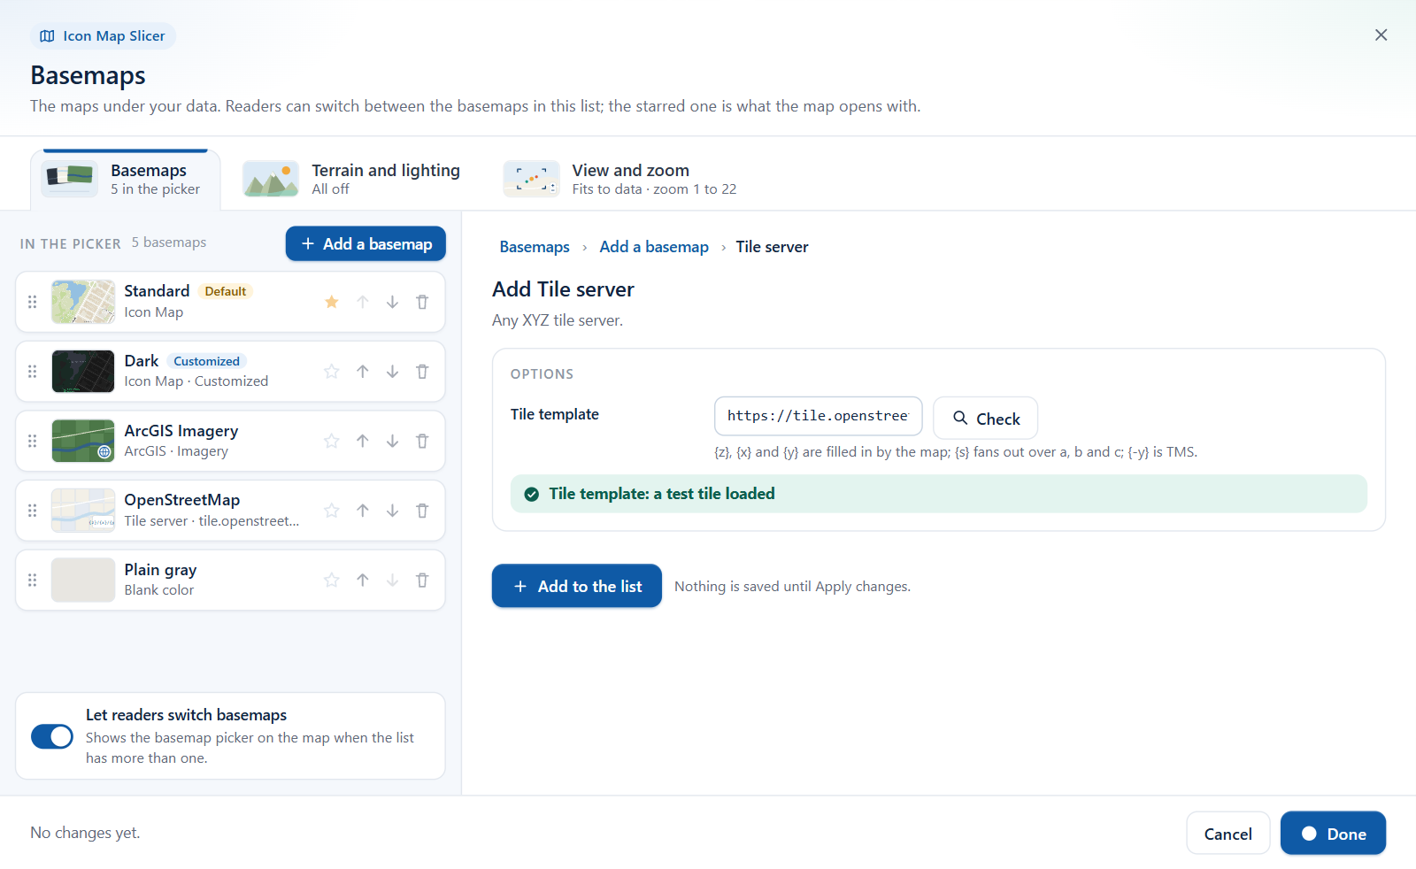Click the Default tag on Standard
The image size is (1416, 869).
[x=226, y=291]
